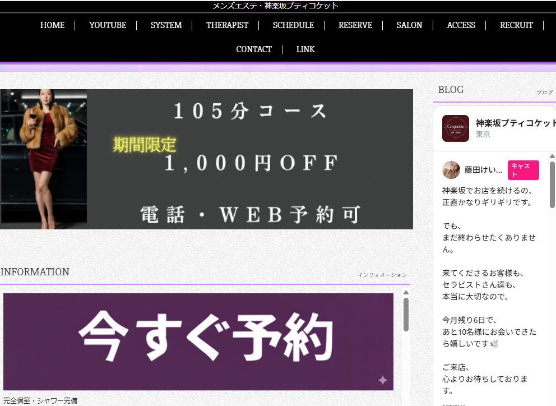Open the RECRUIT menu item
Screen dimensions: 556x406
(516, 25)
